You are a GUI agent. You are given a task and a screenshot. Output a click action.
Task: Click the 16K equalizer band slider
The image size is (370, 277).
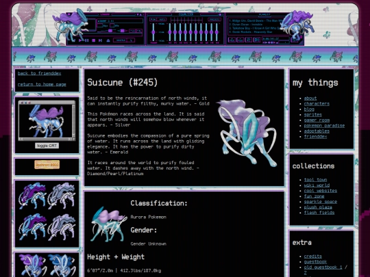click(217, 32)
